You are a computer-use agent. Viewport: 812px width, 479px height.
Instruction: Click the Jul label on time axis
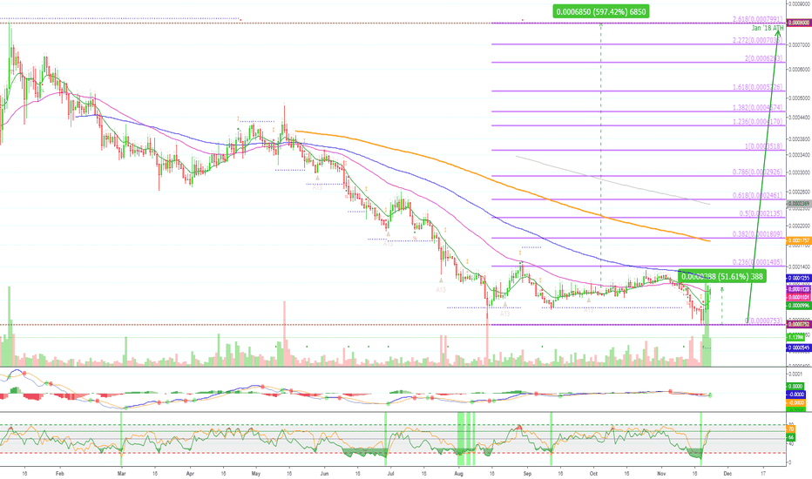point(390,473)
